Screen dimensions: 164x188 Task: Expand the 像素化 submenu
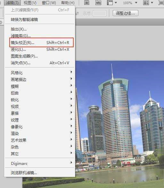click(x=40, y=127)
